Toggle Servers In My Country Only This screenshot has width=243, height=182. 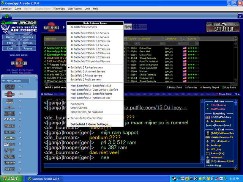pos(87,118)
